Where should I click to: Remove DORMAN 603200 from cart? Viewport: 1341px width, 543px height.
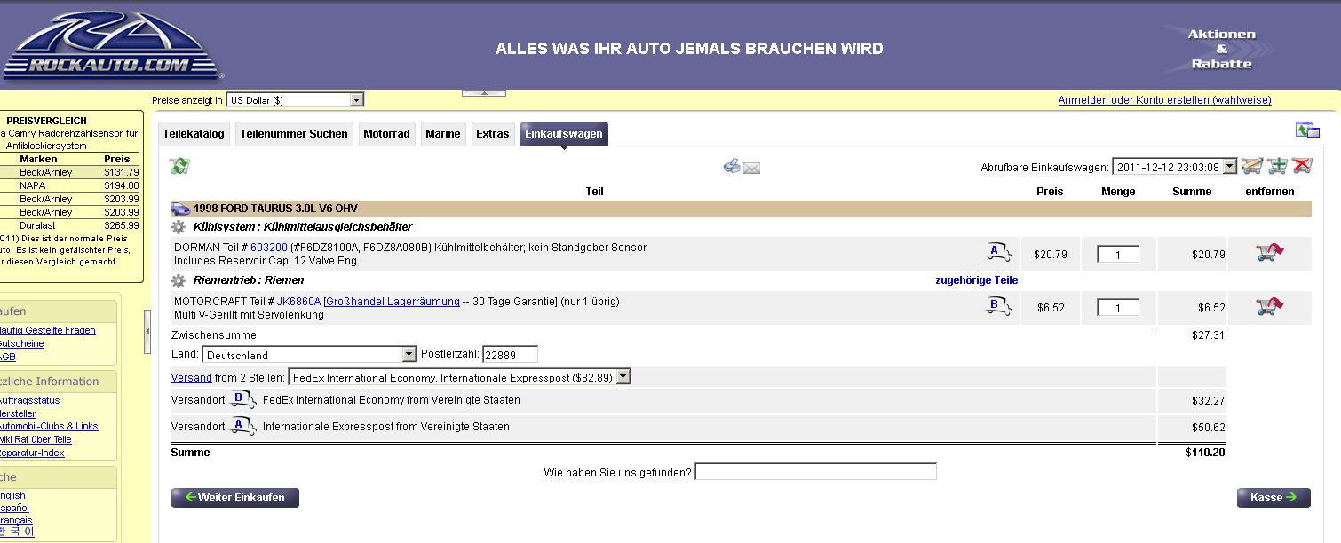coord(1270,254)
